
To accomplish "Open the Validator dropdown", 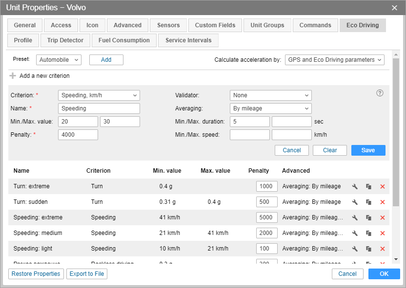I will [270, 95].
